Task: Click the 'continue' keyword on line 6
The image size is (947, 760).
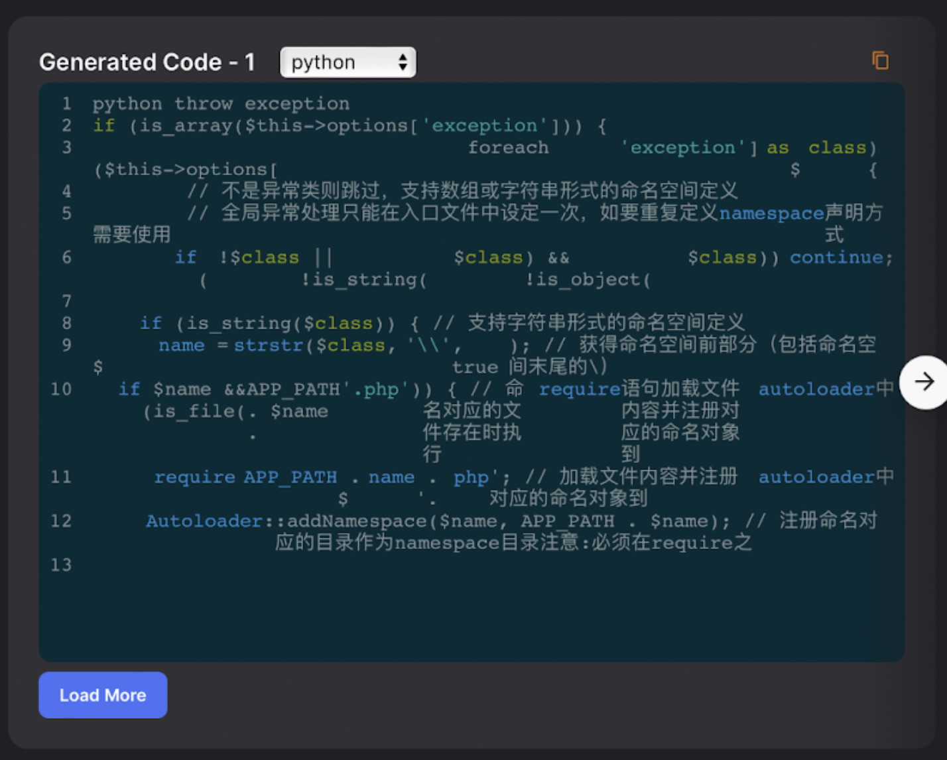Action: (x=837, y=257)
